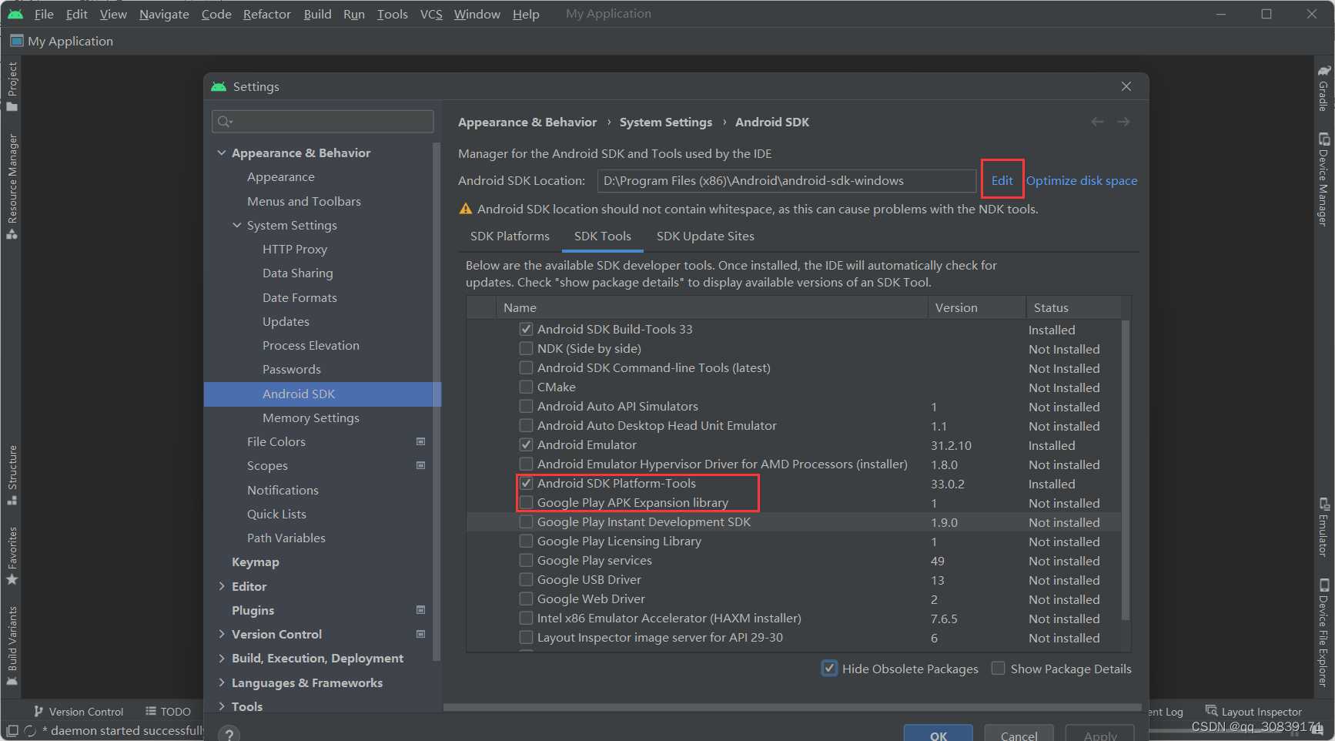
Task: Click the settings search input field
Action: pos(323,121)
